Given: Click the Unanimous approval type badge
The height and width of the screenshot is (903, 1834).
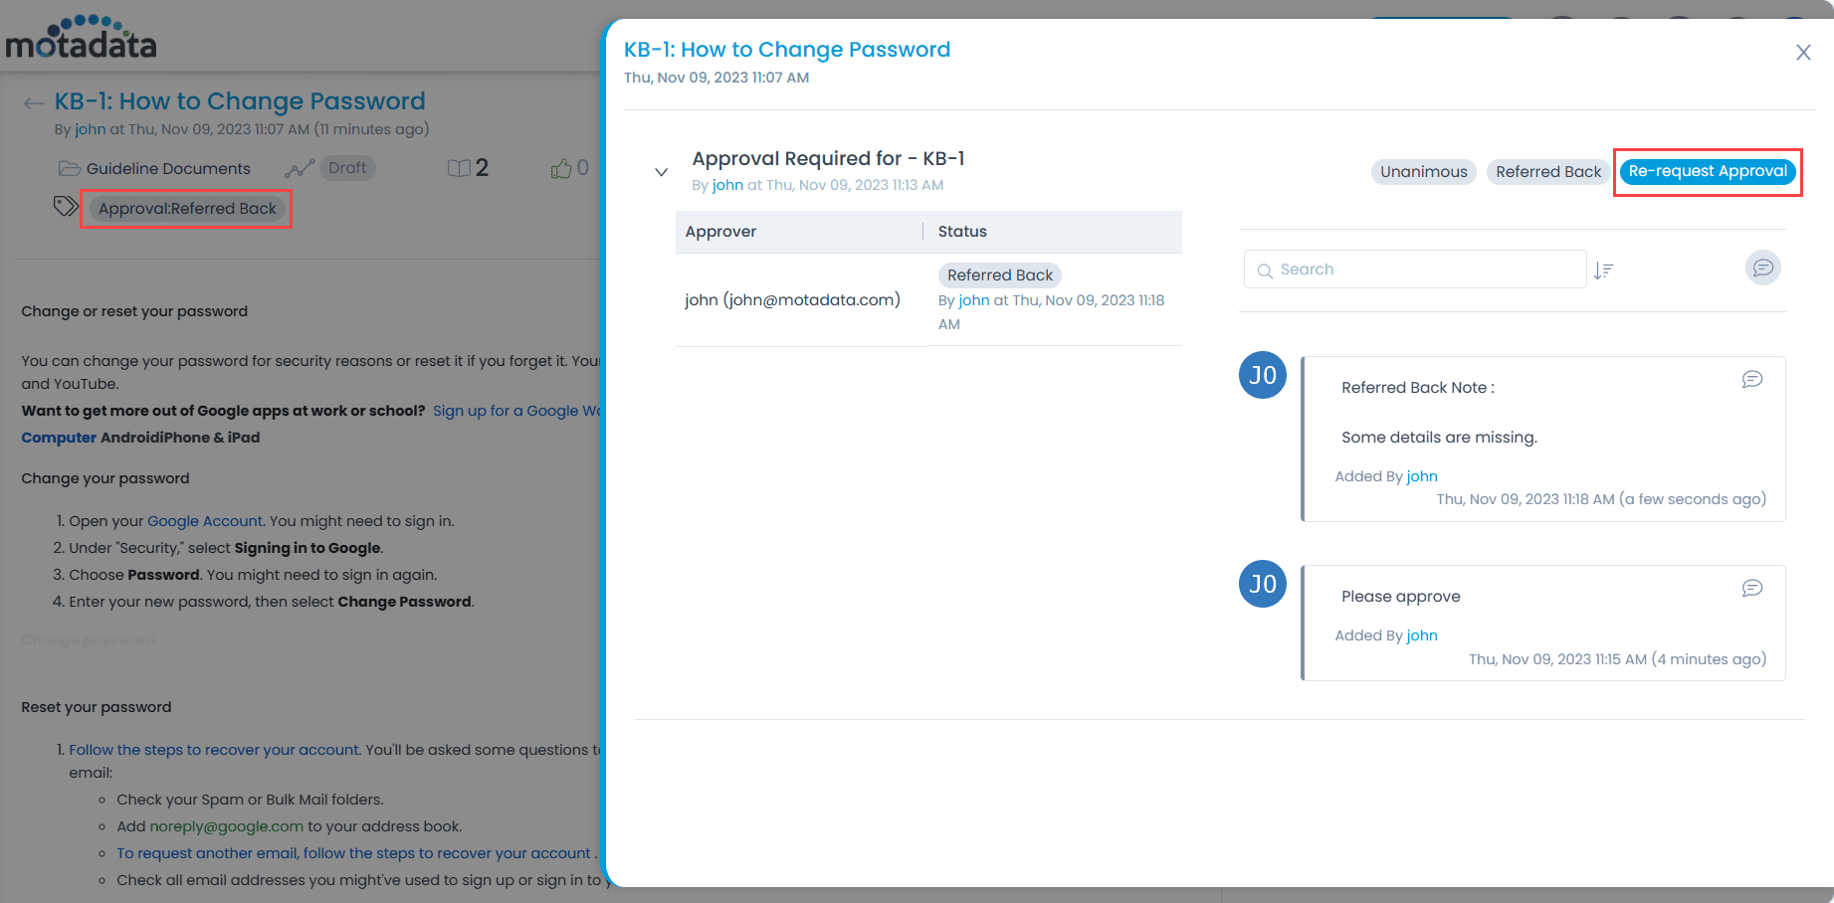Looking at the screenshot, I should tap(1423, 172).
